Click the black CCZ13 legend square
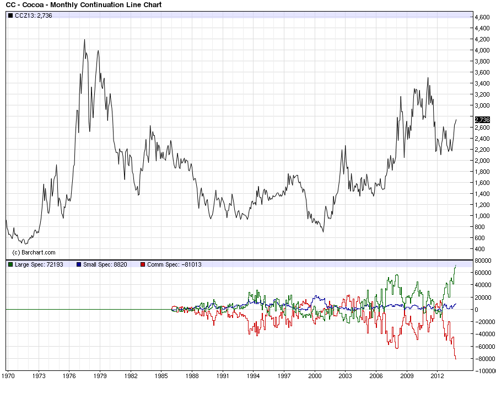 (x=10, y=15)
